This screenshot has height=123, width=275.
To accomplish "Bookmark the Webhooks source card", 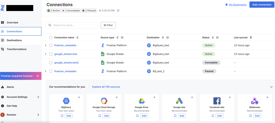I will pos(250,116).
